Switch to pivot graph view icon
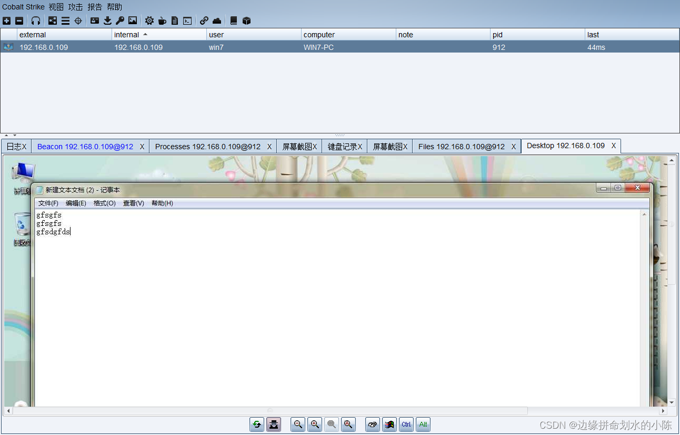 pyautogui.click(x=53, y=20)
